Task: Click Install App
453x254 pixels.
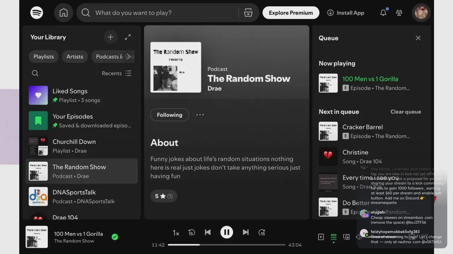Action: pos(346,13)
